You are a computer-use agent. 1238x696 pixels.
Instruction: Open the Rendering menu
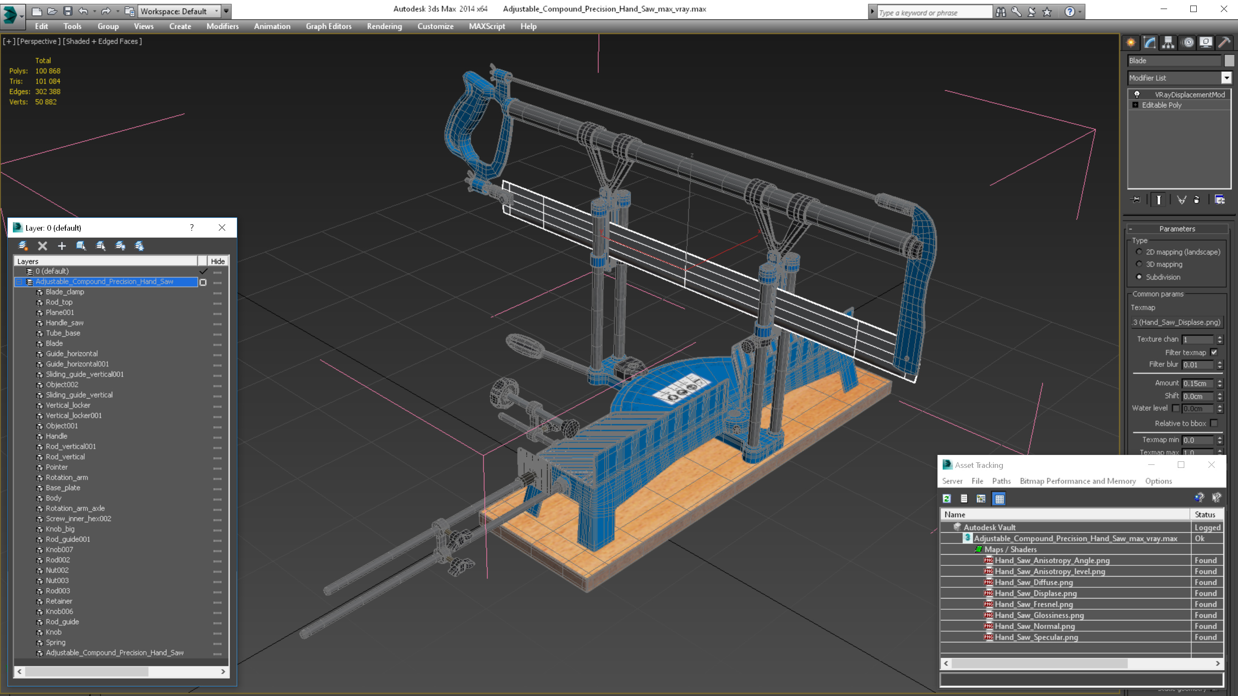point(384,26)
